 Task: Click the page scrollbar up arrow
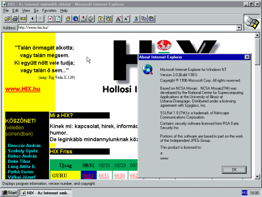tap(257, 35)
